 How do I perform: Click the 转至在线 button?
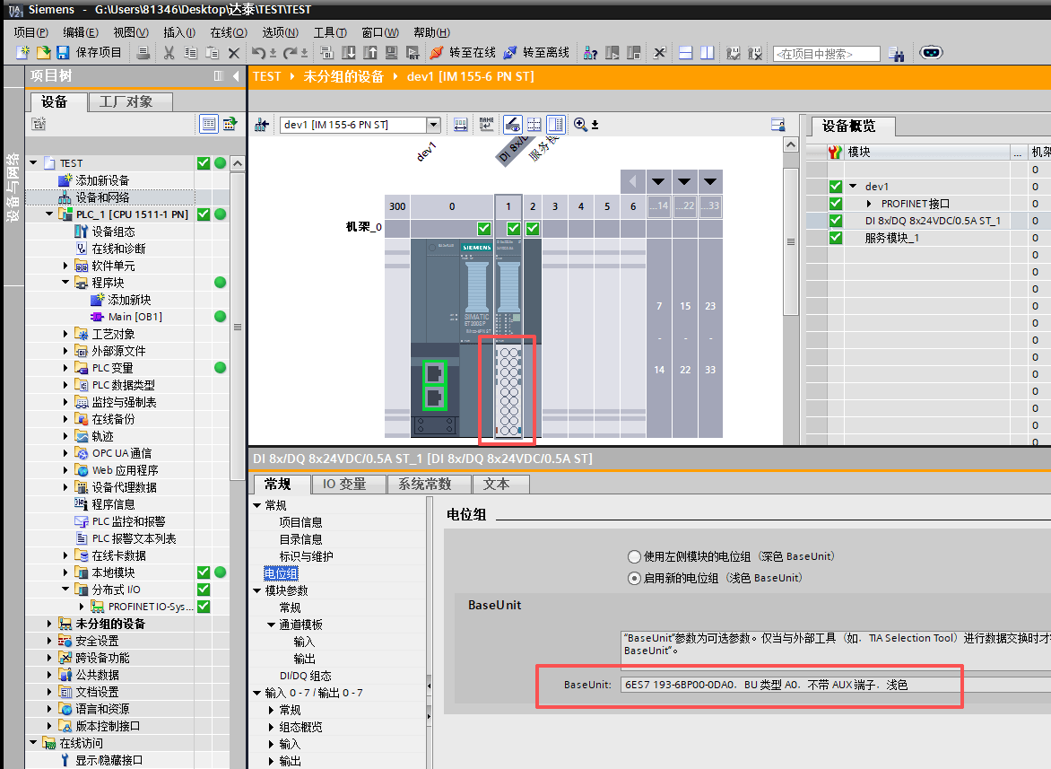coord(465,53)
